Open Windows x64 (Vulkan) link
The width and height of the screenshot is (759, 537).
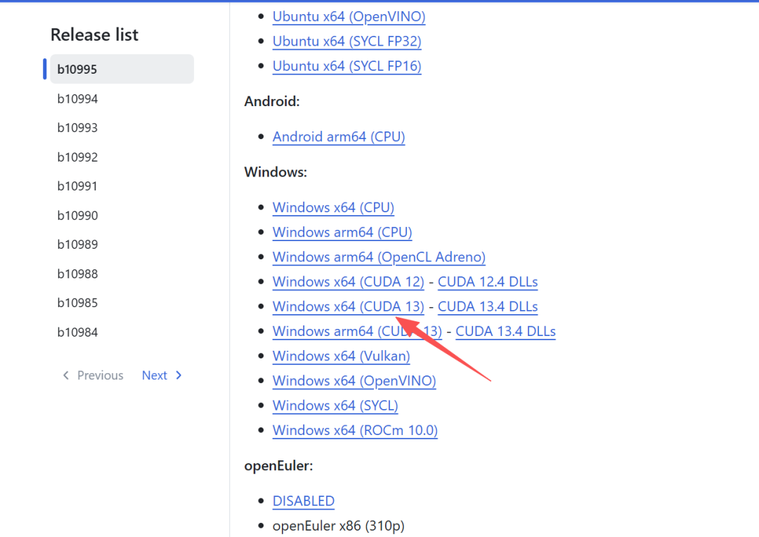(x=342, y=356)
